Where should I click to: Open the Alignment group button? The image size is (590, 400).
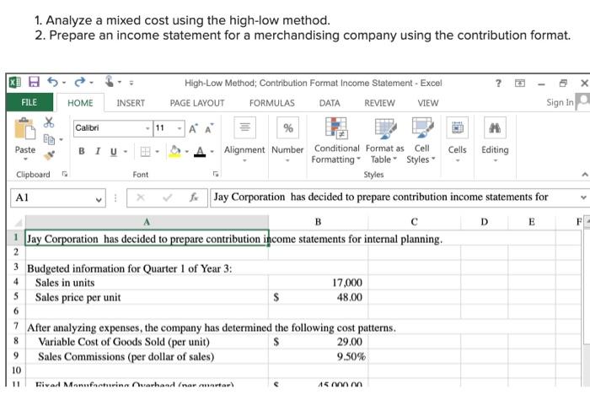pyautogui.click(x=244, y=140)
